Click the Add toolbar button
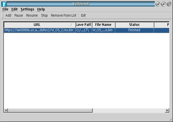 tap(8, 15)
